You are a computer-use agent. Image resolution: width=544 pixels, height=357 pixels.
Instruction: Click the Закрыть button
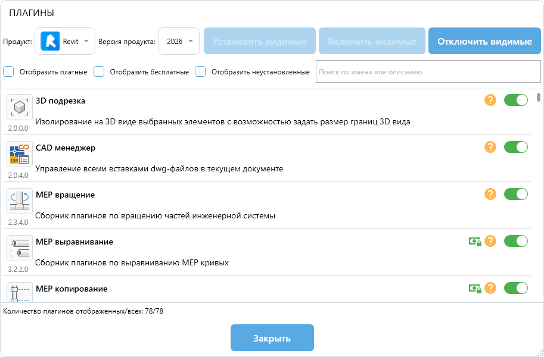pyautogui.click(x=272, y=338)
